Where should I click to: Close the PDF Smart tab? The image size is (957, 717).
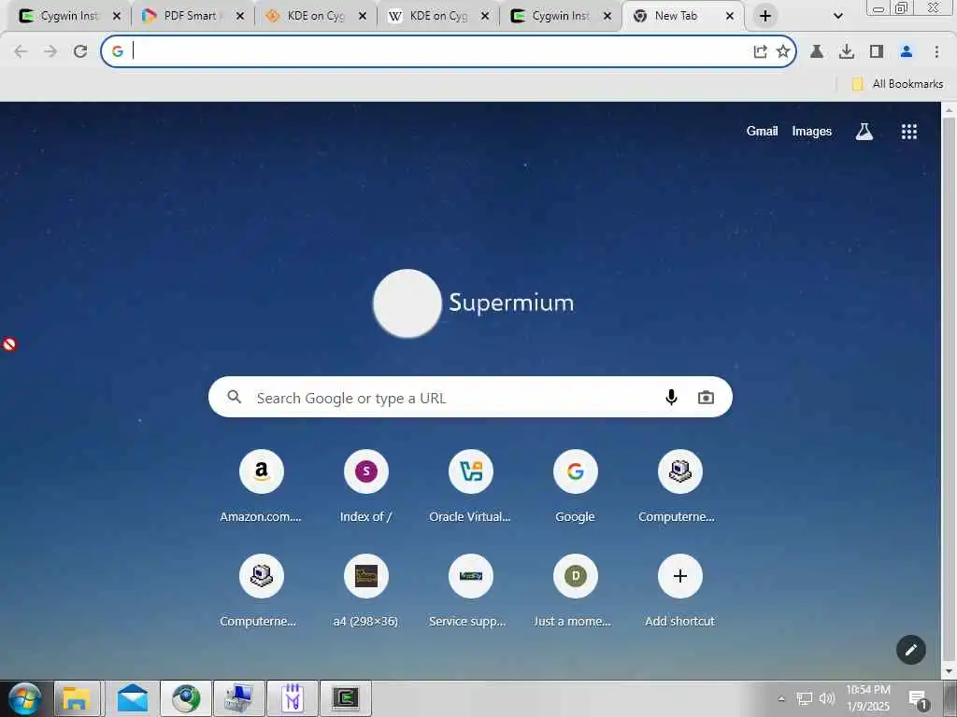[240, 17]
